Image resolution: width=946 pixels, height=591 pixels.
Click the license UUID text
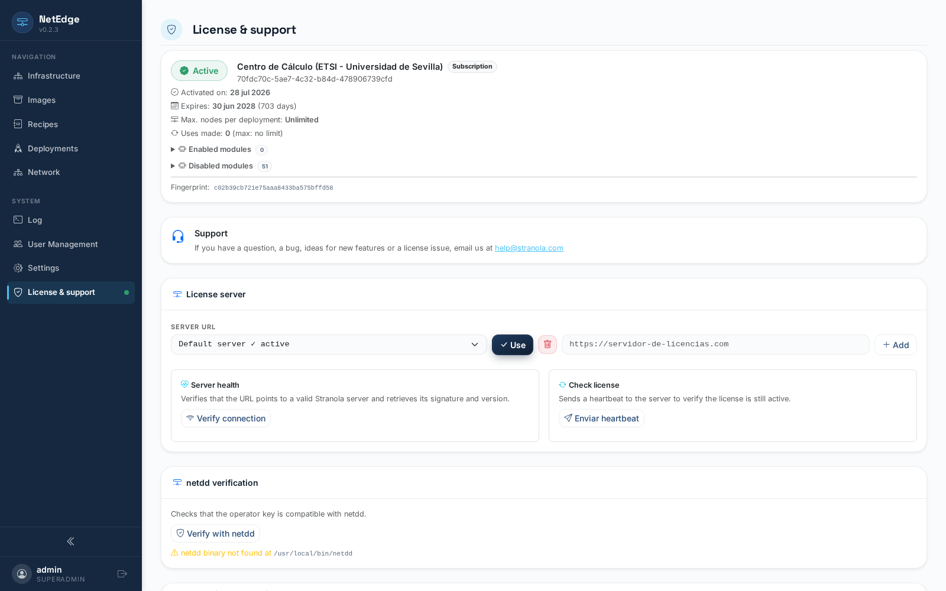point(315,79)
